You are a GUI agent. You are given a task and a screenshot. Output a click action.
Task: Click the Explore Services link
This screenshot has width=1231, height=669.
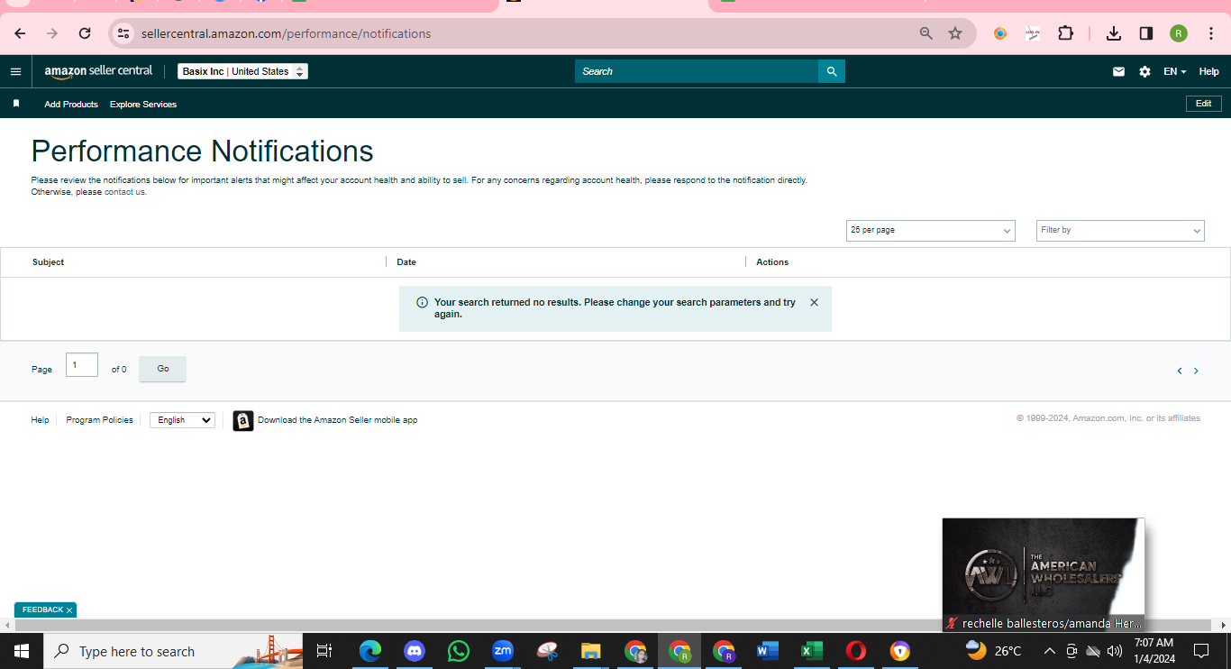pos(143,105)
